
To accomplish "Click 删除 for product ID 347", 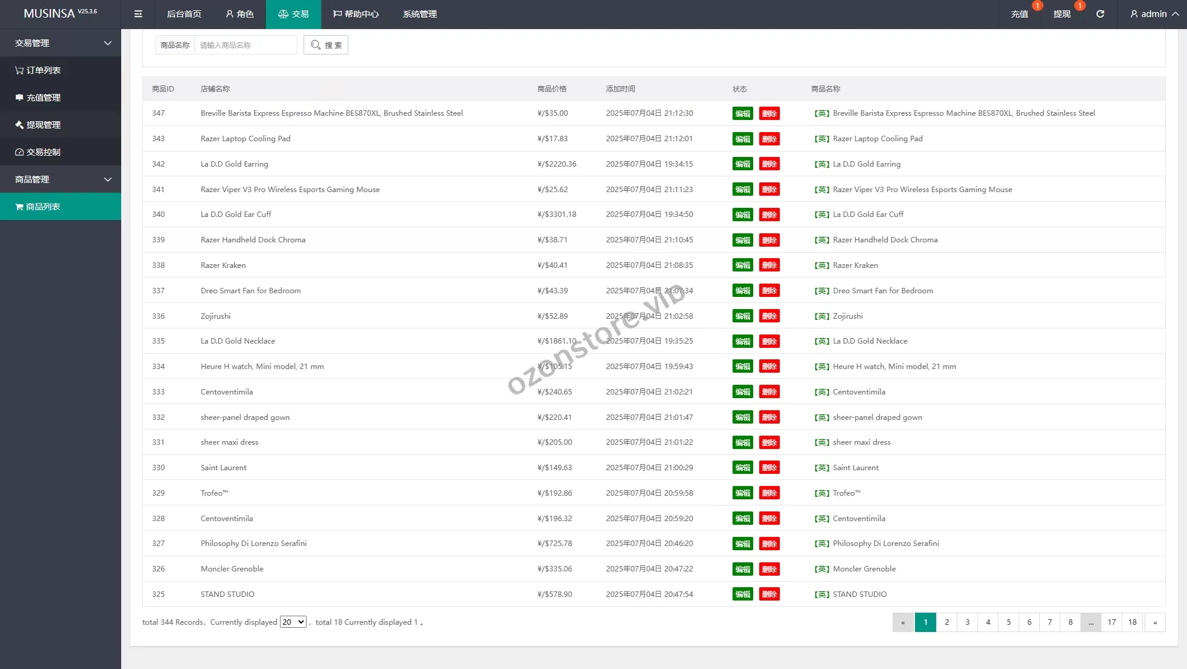I will coord(769,113).
